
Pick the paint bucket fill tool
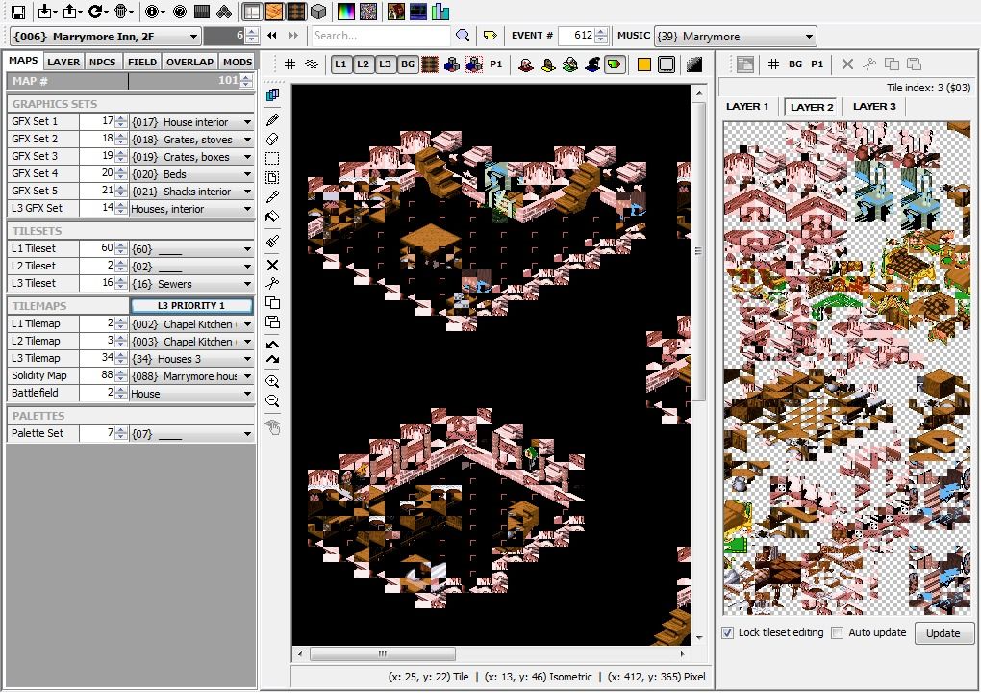tap(272, 217)
